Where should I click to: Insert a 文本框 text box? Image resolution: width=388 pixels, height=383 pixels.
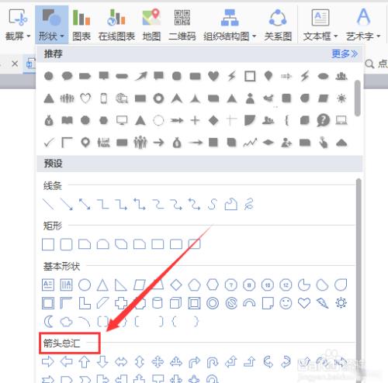[320, 24]
